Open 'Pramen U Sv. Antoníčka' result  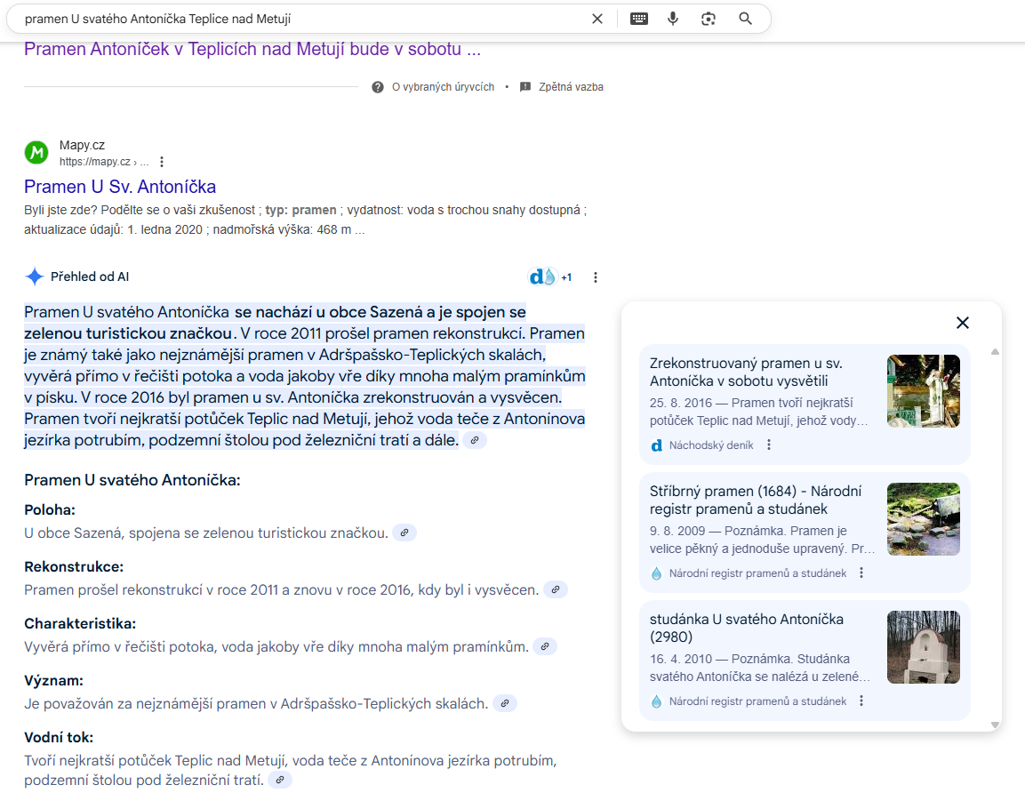tap(120, 187)
